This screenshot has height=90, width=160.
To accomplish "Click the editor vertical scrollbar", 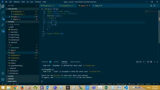I will pos(159,27).
